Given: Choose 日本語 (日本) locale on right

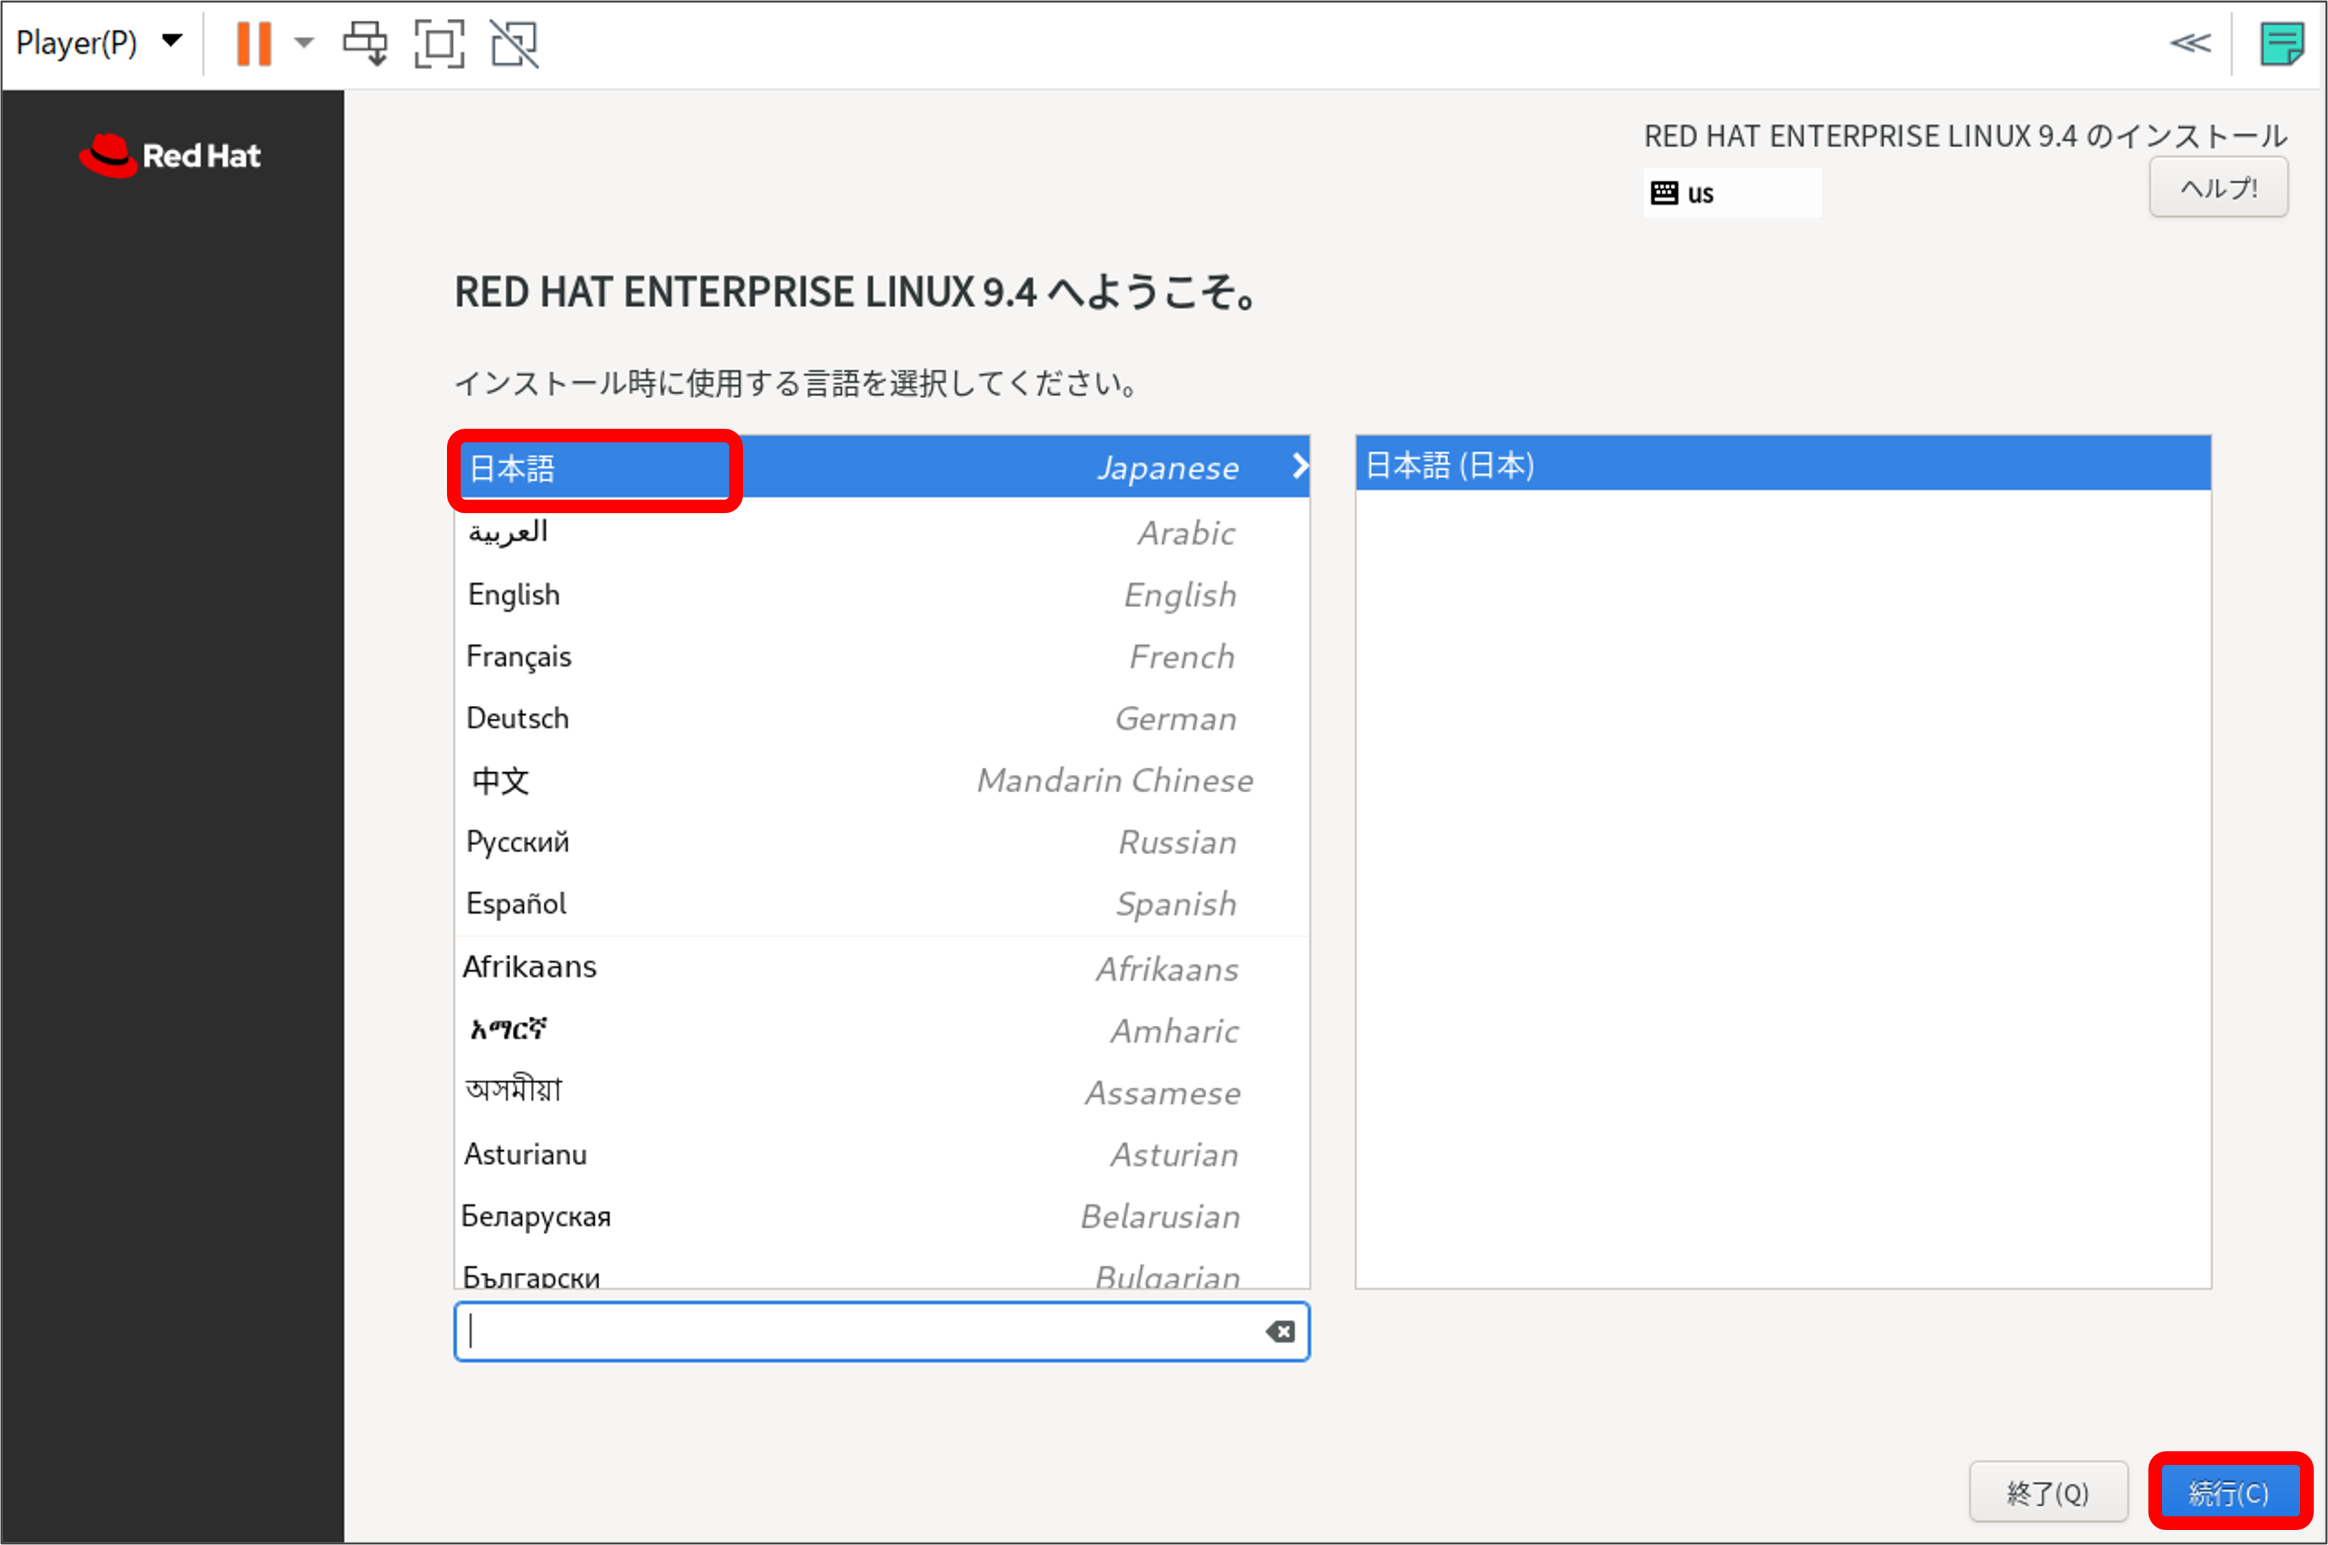Looking at the screenshot, I should (1782, 464).
